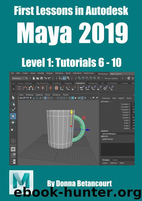Click the Set Key on Rotate shelf icon
Viewport: 142px width, 201px height.
pos(68,88)
